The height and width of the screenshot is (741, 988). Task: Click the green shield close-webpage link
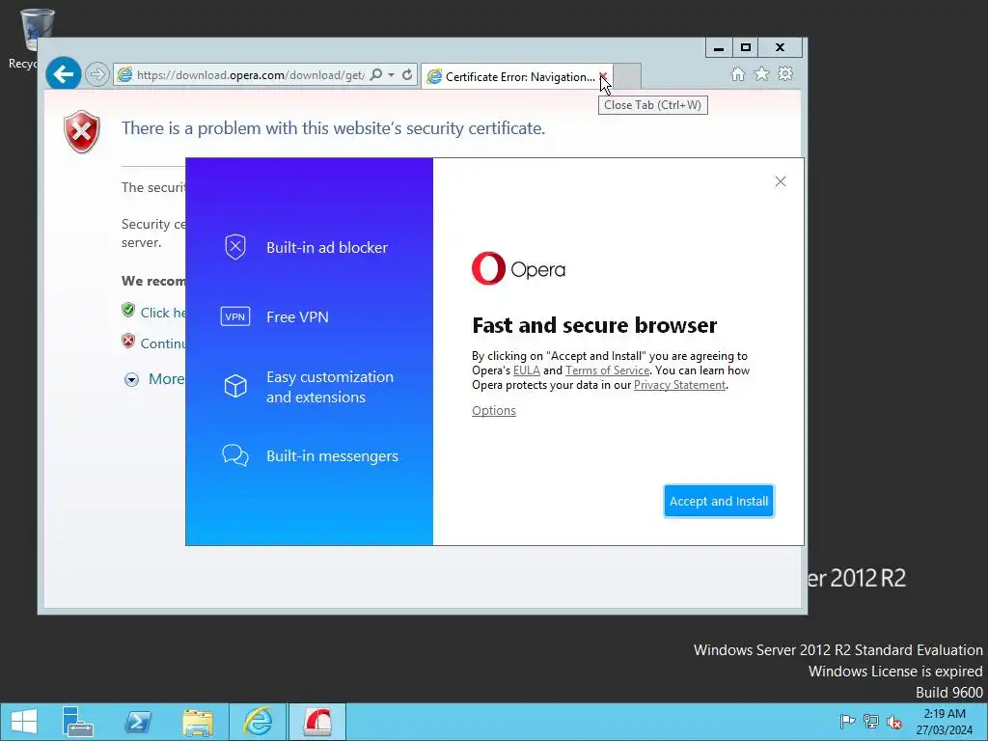[154, 312]
